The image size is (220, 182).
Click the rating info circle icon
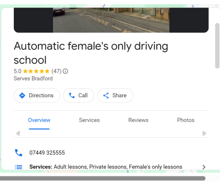tap(65, 71)
